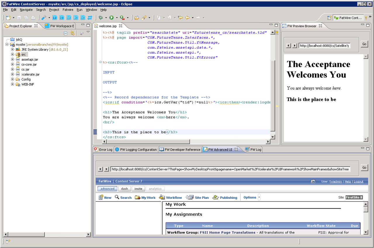Click the blue C toolbar icon
Screen dimensions: 374x248
click(62, 18)
